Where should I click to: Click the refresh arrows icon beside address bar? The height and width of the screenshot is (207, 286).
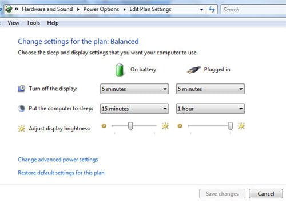click(x=212, y=9)
